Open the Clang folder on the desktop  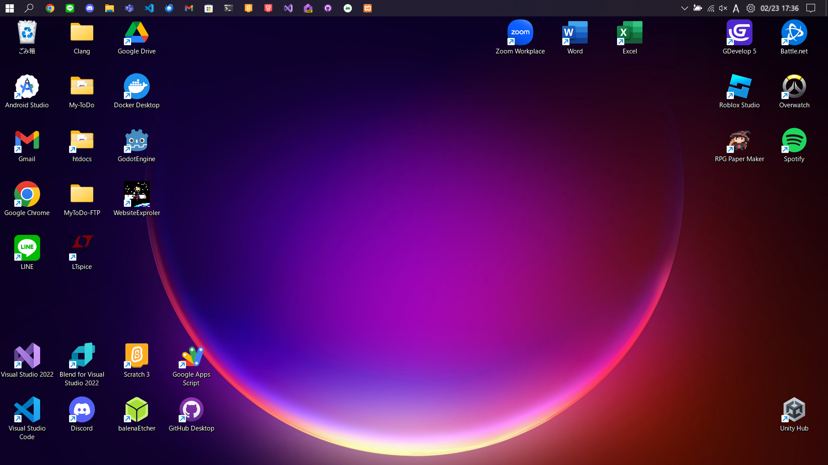[82, 37]
